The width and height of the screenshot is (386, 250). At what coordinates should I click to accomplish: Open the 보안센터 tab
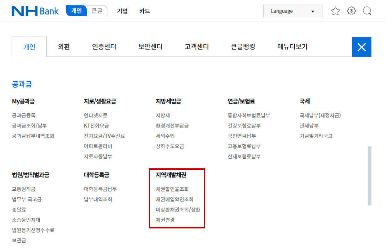(149, 46)
